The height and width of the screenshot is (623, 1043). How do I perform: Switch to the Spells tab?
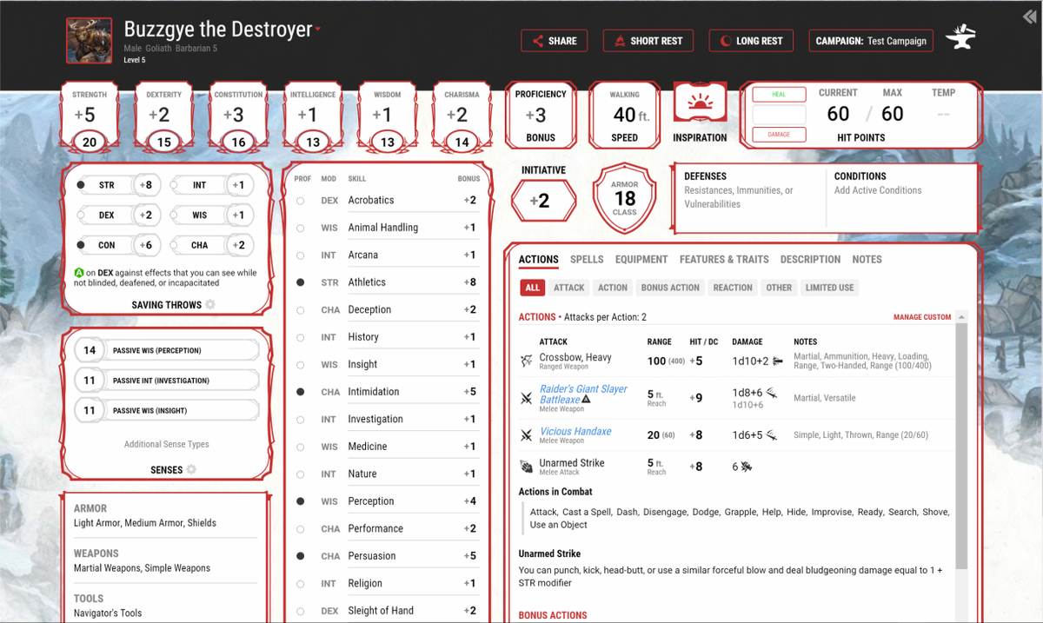[587, 259]
